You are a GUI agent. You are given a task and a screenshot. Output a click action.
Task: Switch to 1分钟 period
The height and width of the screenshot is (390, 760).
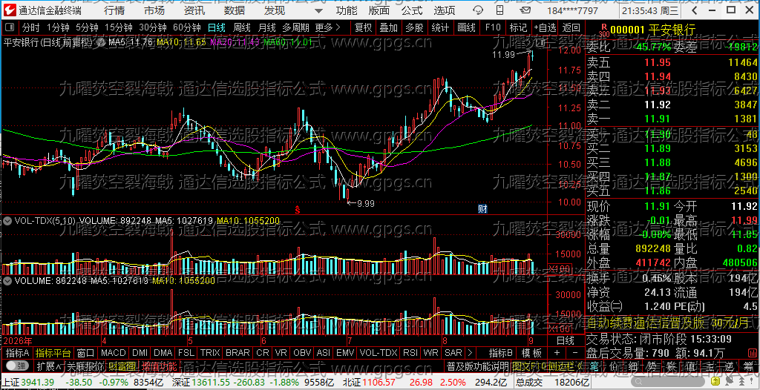pyautogui.click(x=58, y=28)
